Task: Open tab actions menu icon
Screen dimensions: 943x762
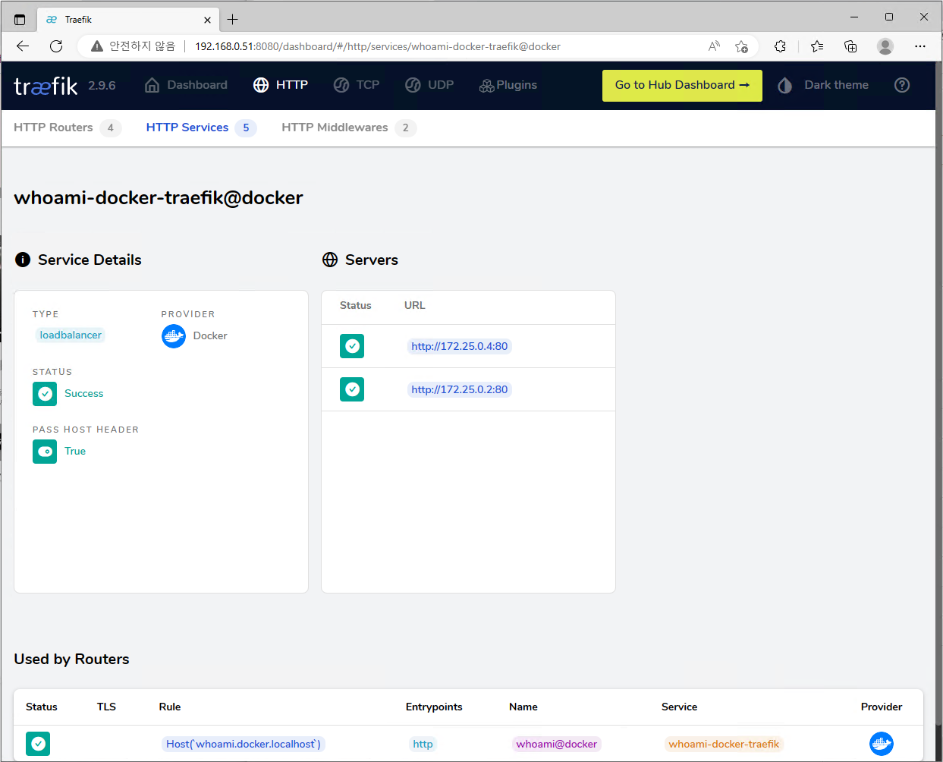Action: [x=20, y=20]
